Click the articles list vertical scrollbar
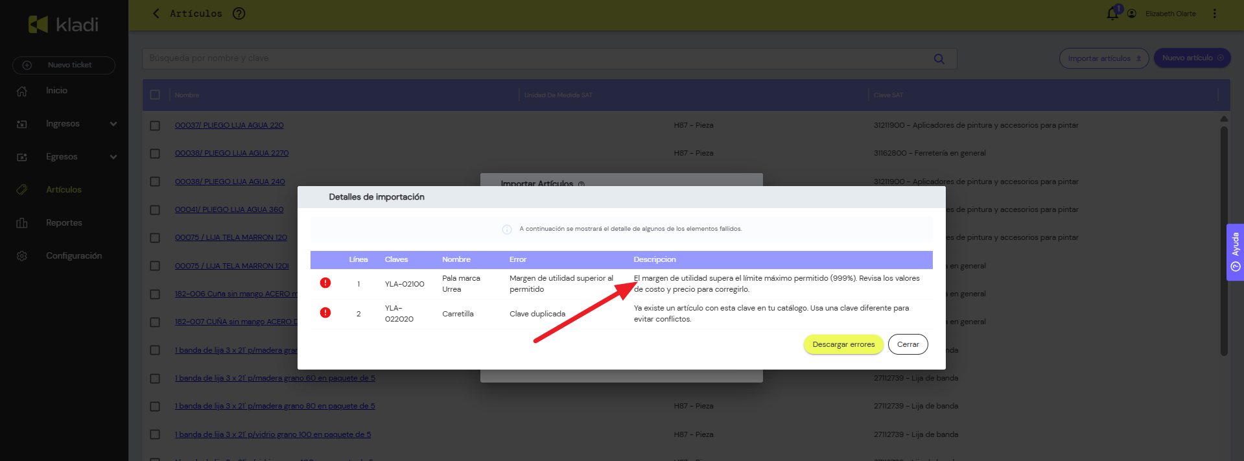This screenshot has width=1244, height=461. 1224,240
